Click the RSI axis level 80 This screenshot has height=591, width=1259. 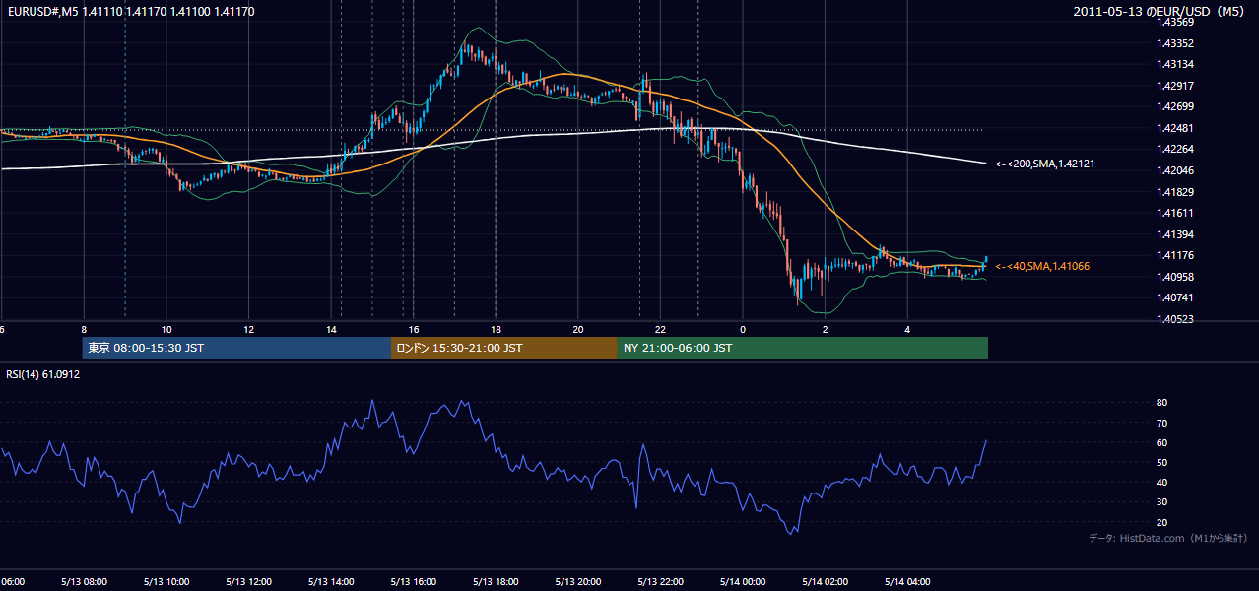coord(1162,403)
